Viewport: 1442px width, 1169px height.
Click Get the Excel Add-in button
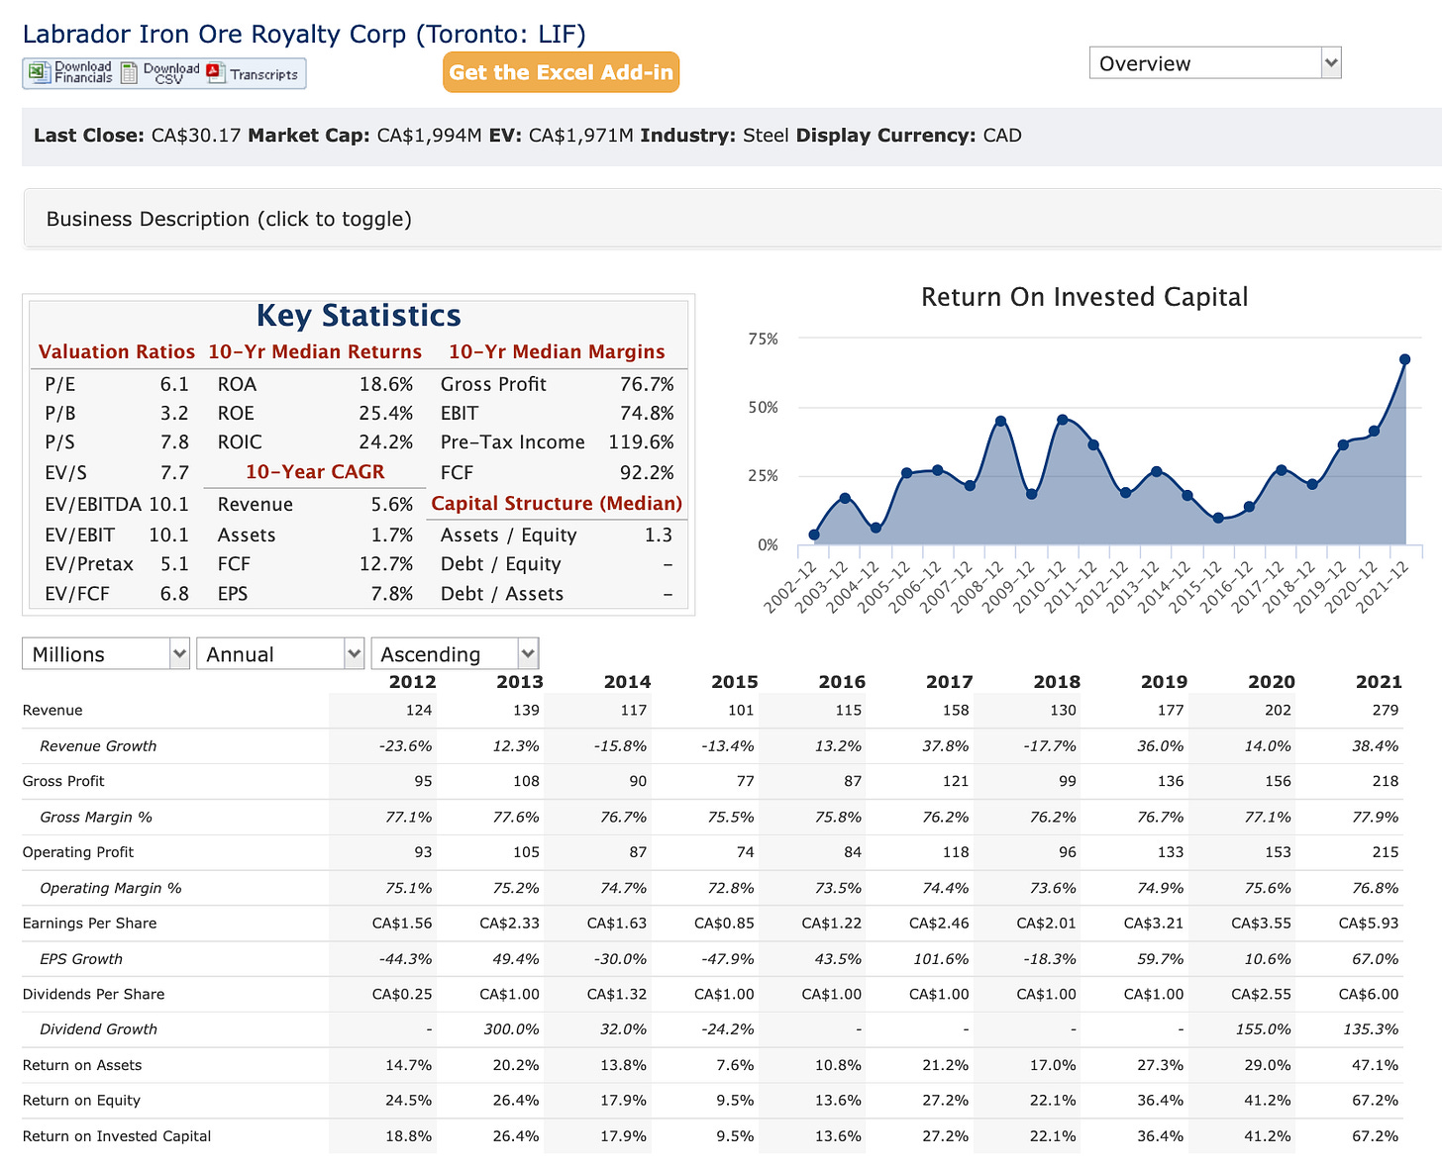[x=561, y=72]
